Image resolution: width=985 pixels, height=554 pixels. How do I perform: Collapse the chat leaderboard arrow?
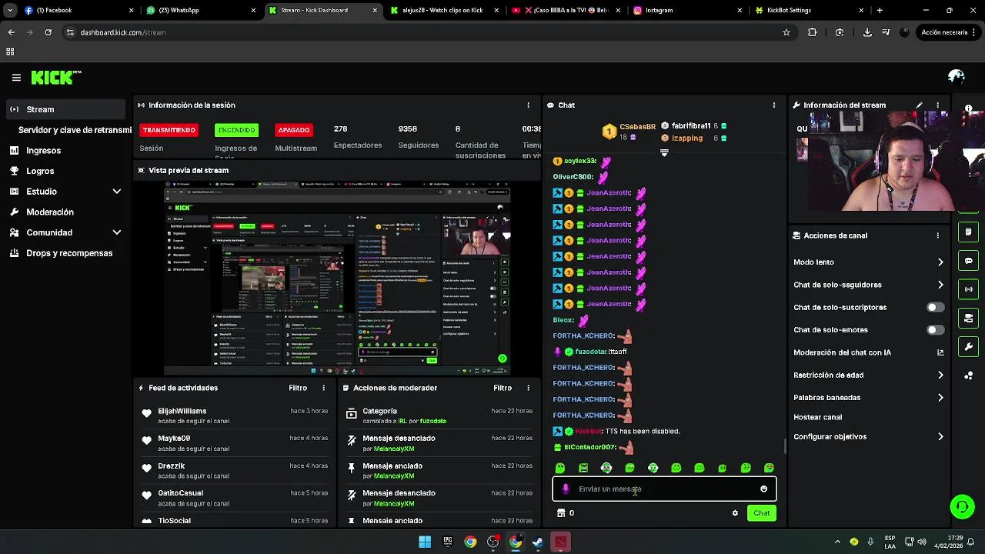tap(664, 152)
